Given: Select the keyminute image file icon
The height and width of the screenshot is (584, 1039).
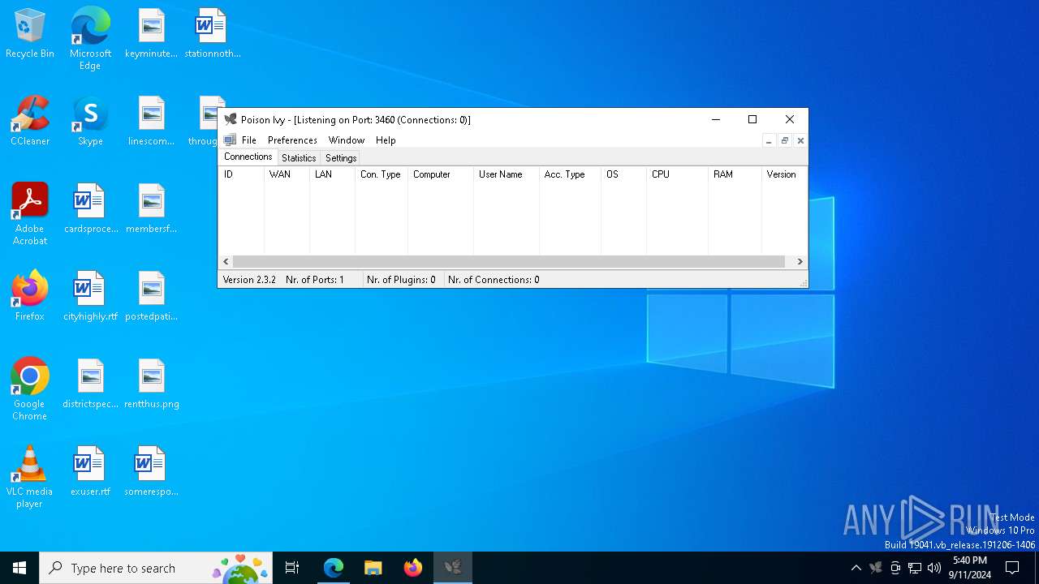Looking at the screenshot, I should point(151,34).
